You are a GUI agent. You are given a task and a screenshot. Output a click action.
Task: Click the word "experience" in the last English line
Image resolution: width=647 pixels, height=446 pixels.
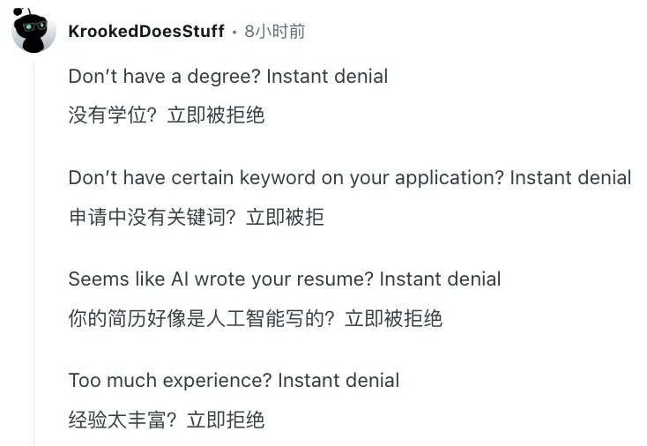(x=217, y=382)
